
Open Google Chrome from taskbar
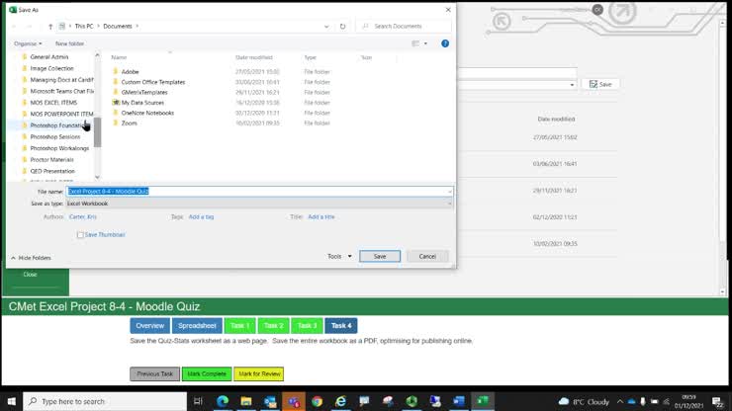317,401
